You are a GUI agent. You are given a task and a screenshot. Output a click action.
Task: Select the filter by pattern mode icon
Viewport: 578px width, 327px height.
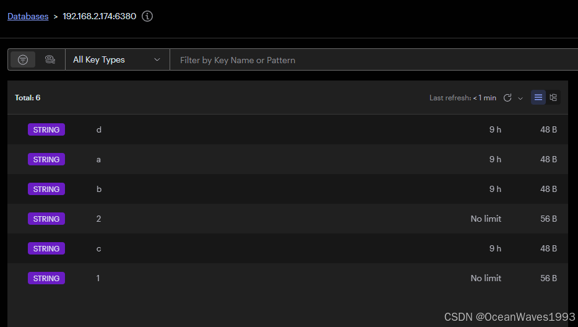[x=23, y=59]
